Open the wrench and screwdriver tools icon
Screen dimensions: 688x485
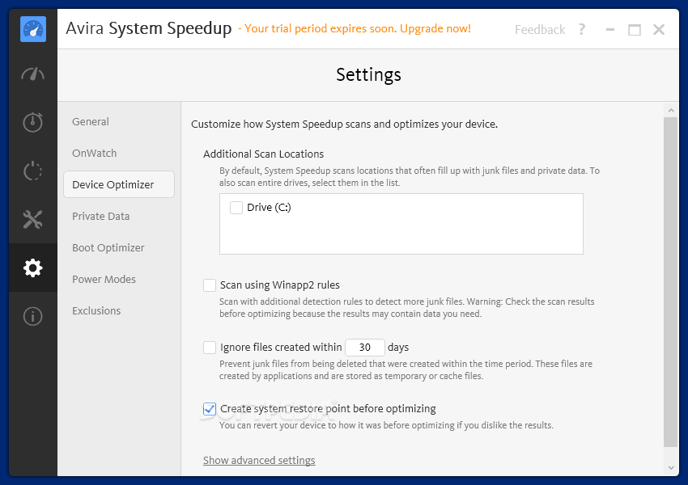coord(33,220)
